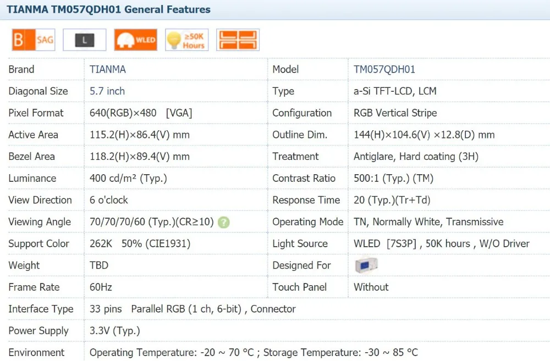Click the Model row label
The width and height of the screenshot is (550, 361).
(x=285, y=69)
